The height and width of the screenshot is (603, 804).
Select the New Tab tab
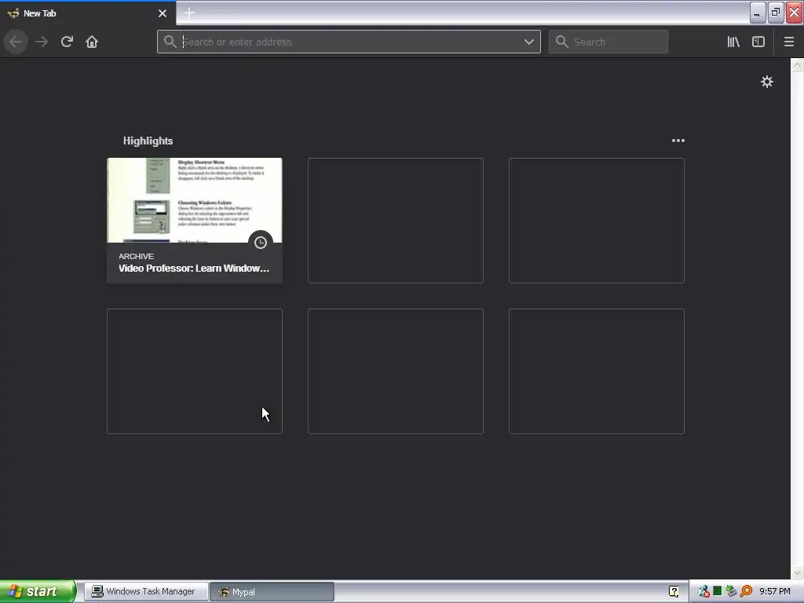pos(87,13)
